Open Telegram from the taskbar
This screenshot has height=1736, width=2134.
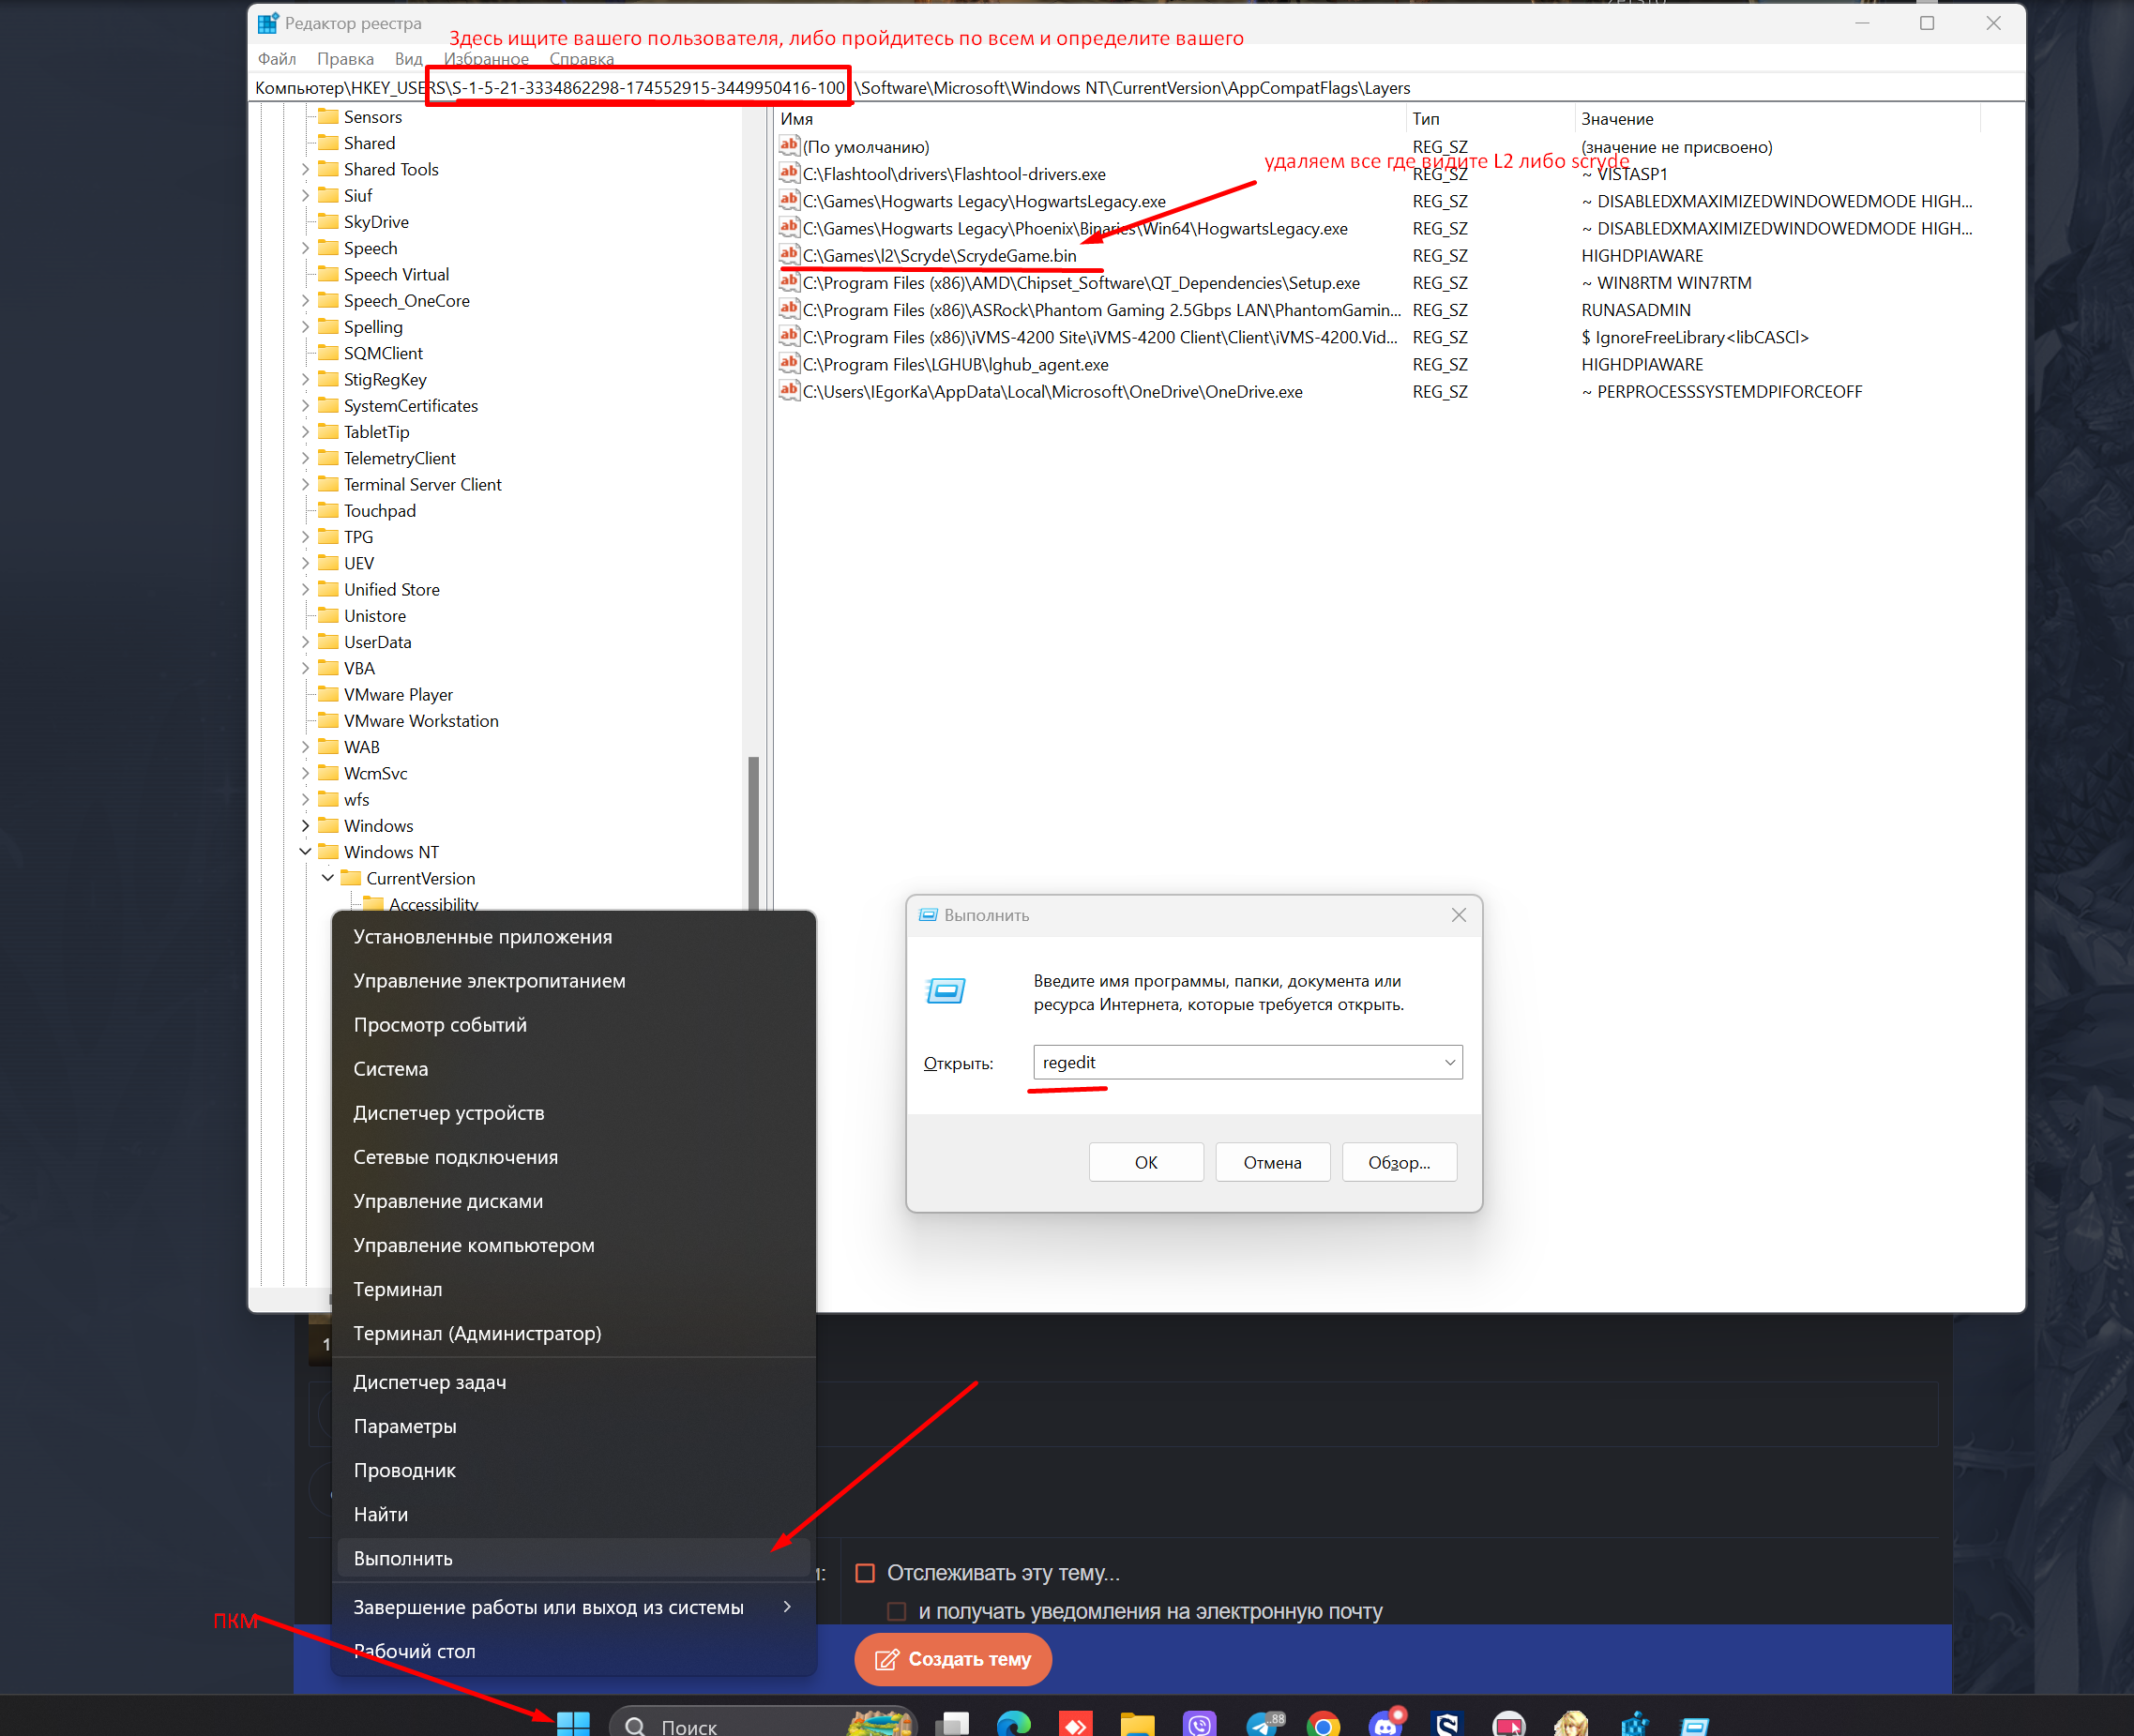tap(1263, 1724)
